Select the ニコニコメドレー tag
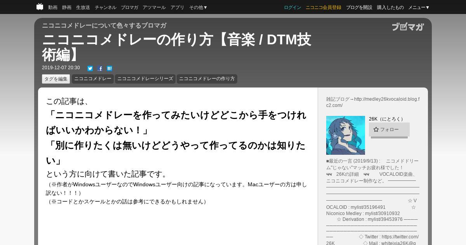Screen dimensions: 466x245 pos(93,79)
